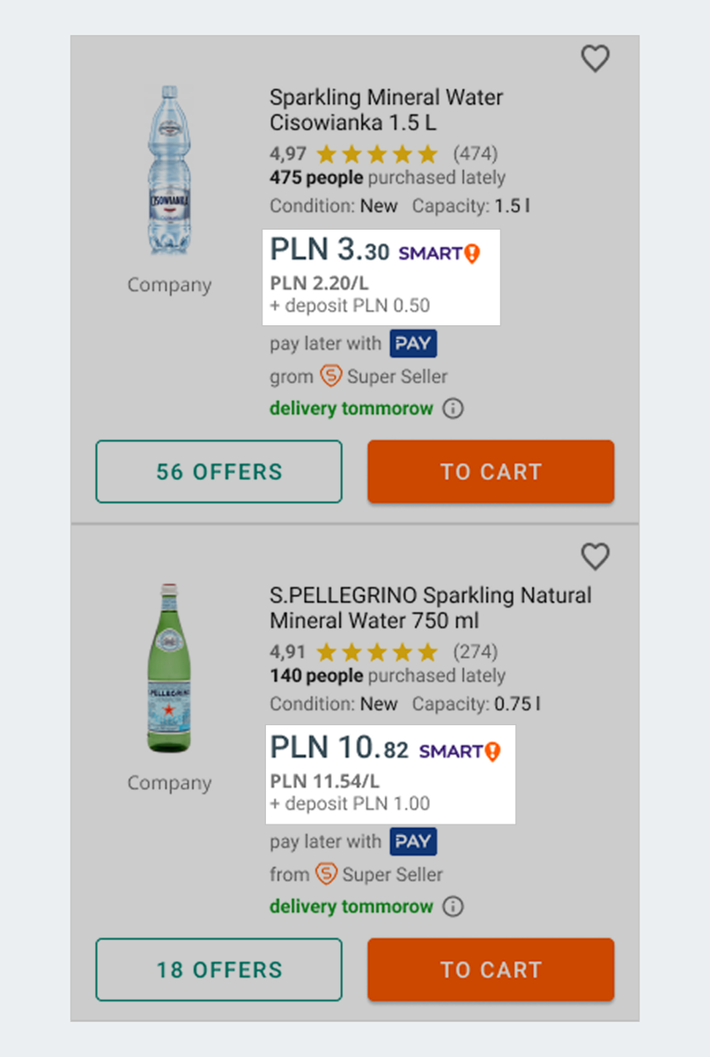Favorite the S.Pellegrino water with heart icon
The width and height of the screenshot is (710, 1057).
[x=595, y=557]
